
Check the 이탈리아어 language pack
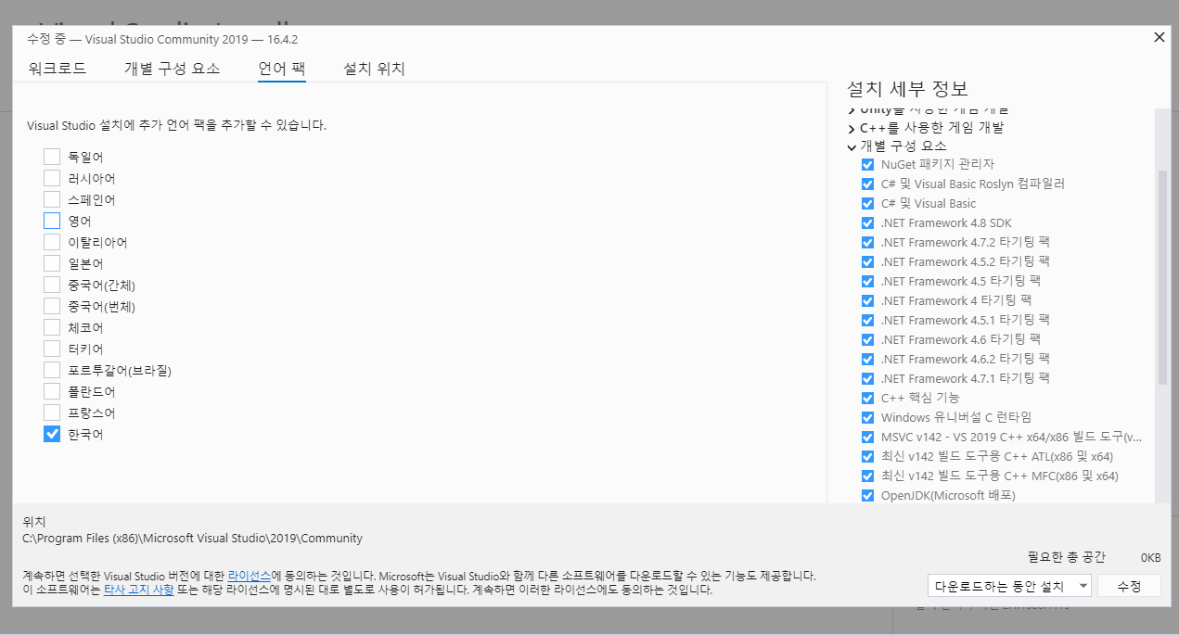pyautogui.click(x=52, y=242)
